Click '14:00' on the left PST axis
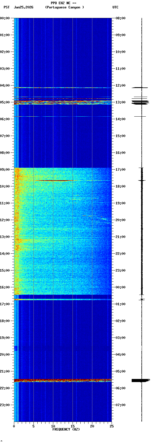 pyautogui.click(x=5, y=254)
